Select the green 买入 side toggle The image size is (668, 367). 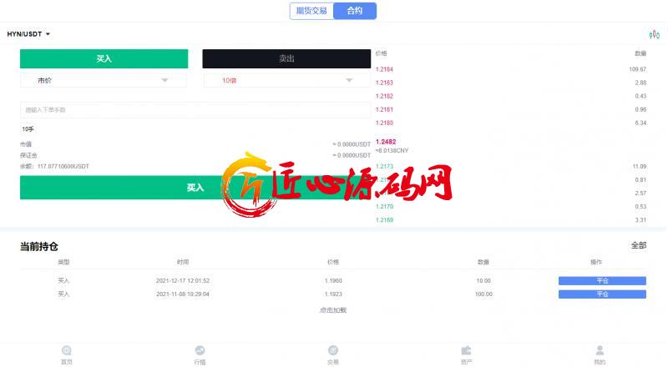coord(104,58)
